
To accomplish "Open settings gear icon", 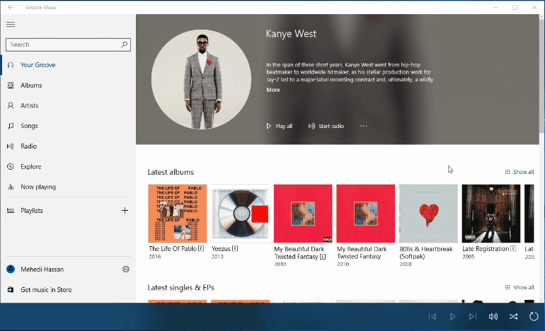I will coord(126,269).
